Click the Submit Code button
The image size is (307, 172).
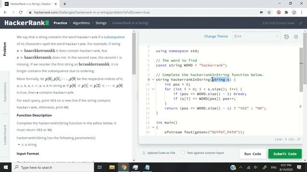(285, 154)
